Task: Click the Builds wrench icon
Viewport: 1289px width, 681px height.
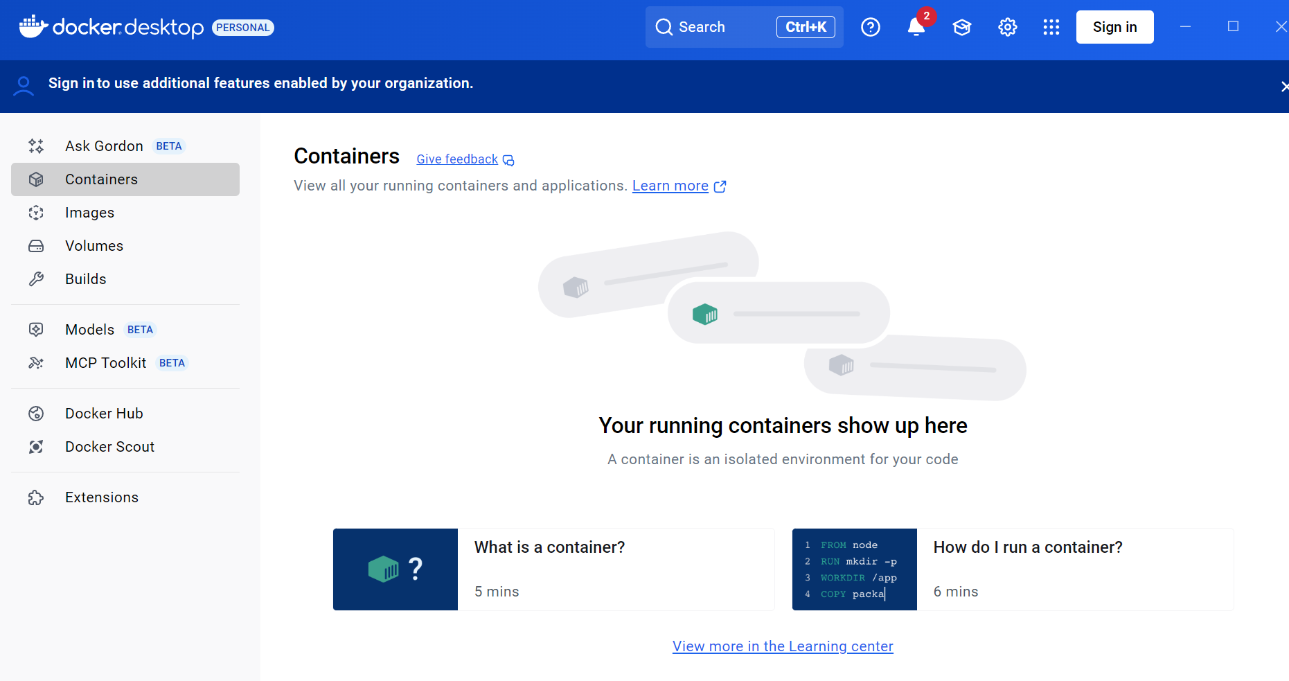Action: click(36, 279)
